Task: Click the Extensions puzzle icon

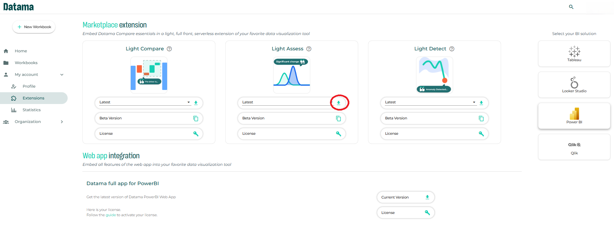Action: 14,98
